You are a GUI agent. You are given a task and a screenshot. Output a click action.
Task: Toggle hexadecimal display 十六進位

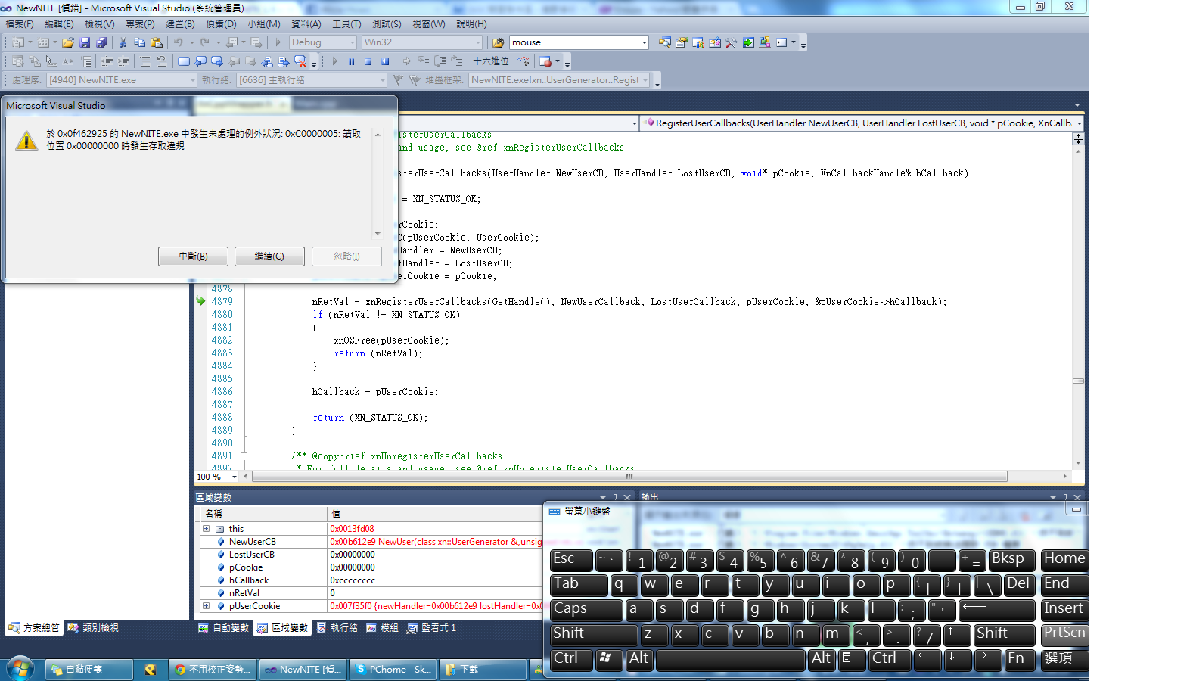[491, 61]
